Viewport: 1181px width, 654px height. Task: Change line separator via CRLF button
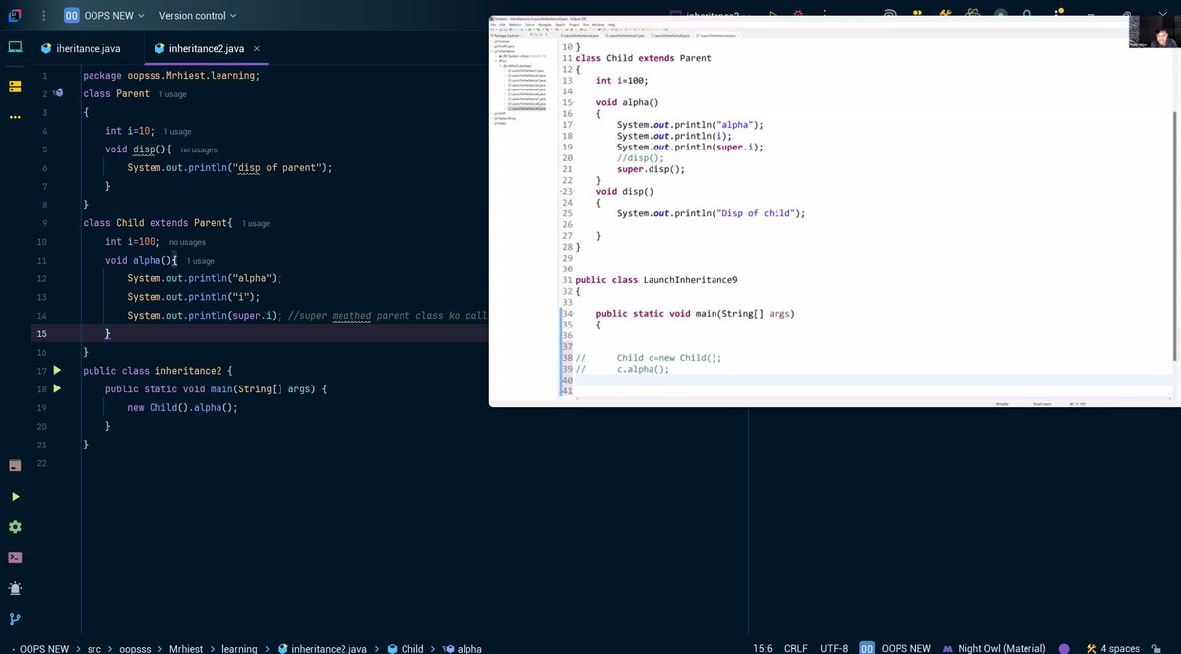[x=795, y=648]
